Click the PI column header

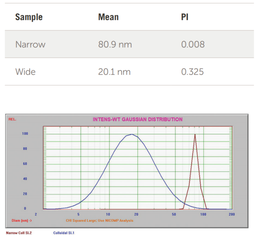coord(185,17)
